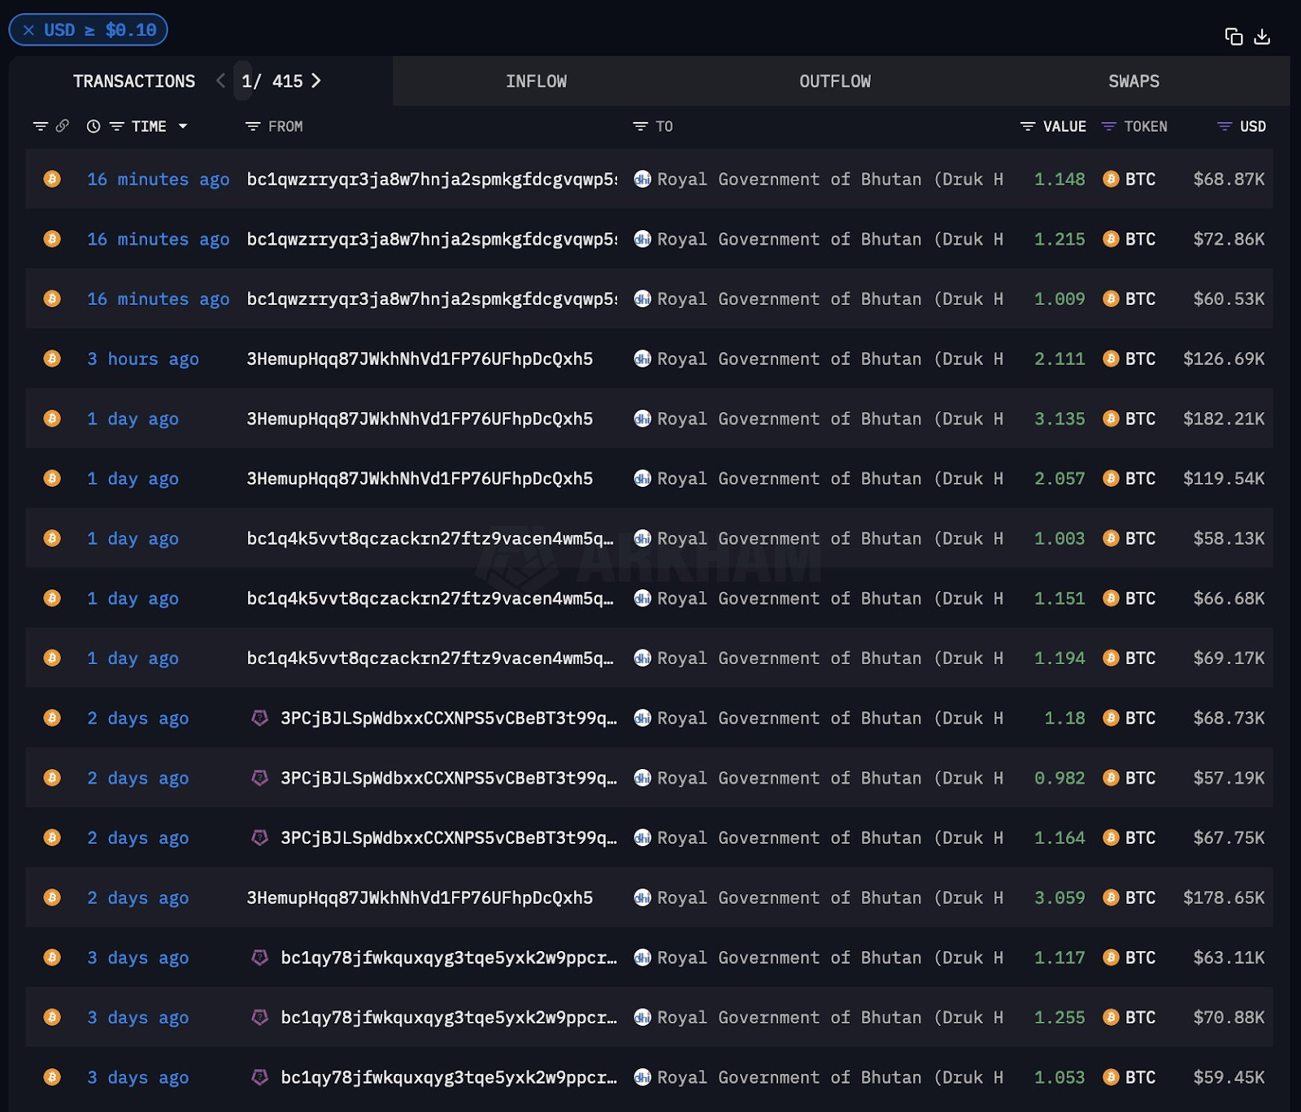Copy transactions with the copy icon
The height and width of the screenshot is (1112, 1301).
[x=1234, y=37]
